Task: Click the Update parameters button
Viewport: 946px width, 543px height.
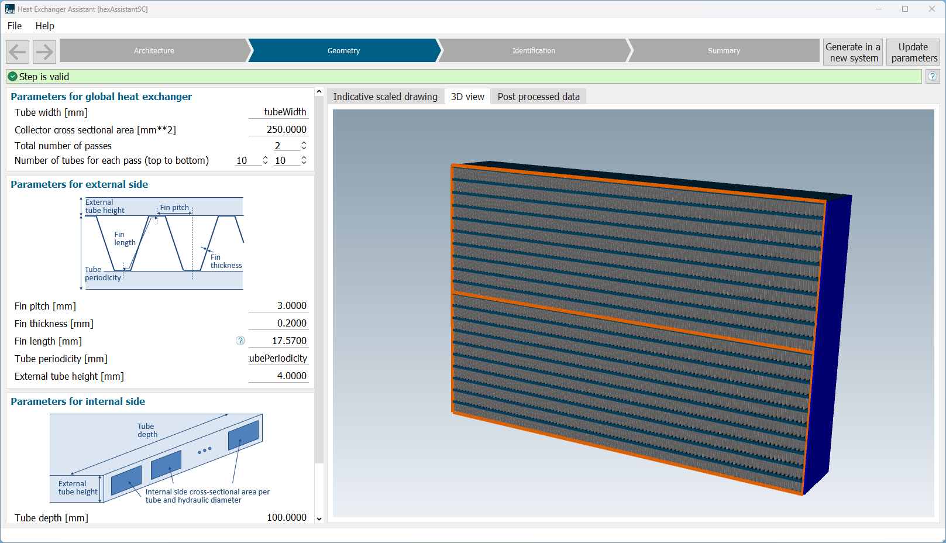Action: 913,52
